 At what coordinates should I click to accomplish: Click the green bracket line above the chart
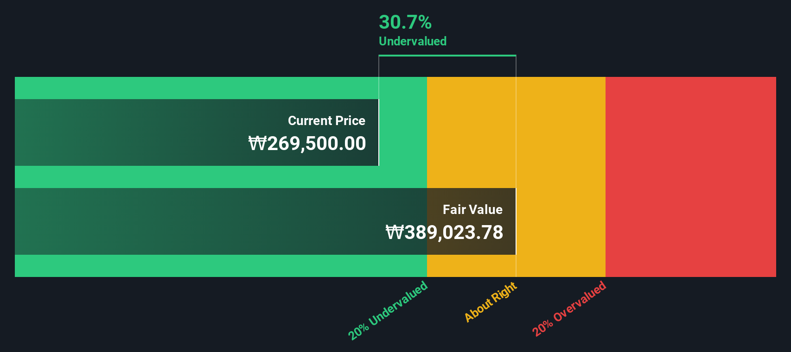click(x=447, y=56)
